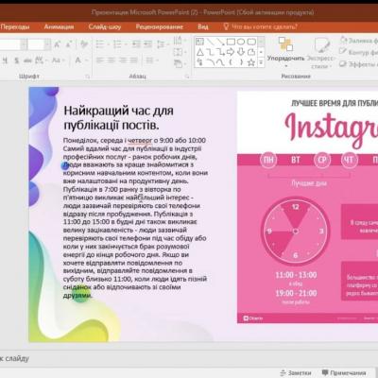Open the text direction dropdown

(x=179, y=41)
